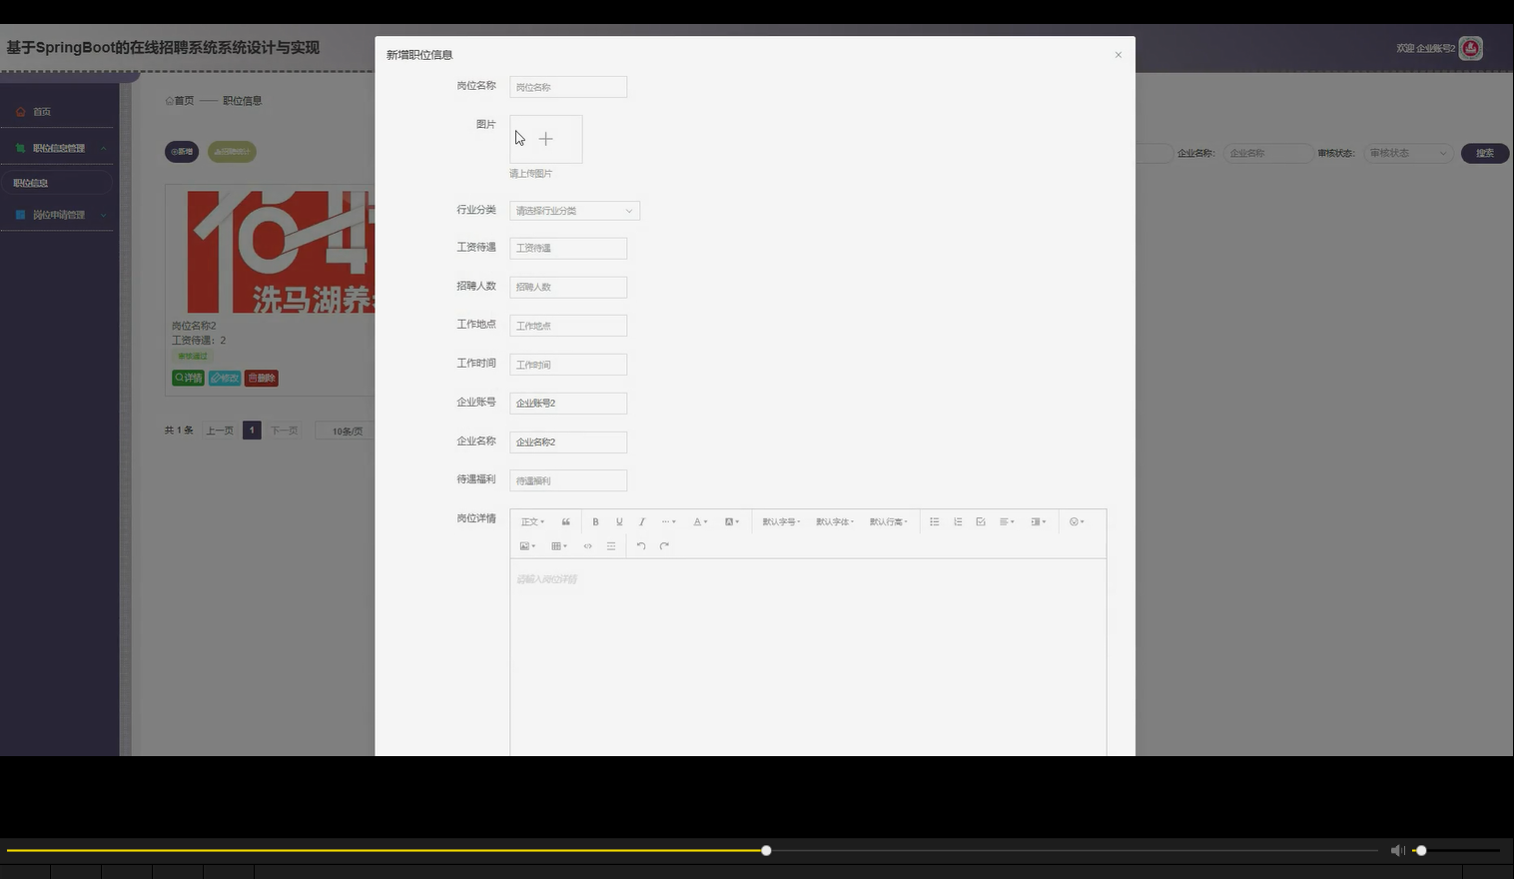
Task: Click the volume speaker icon
Action: click(x=1397, y=850)
